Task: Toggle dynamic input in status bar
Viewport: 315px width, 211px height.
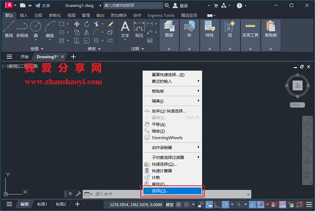Action: (x=209, y=205)
